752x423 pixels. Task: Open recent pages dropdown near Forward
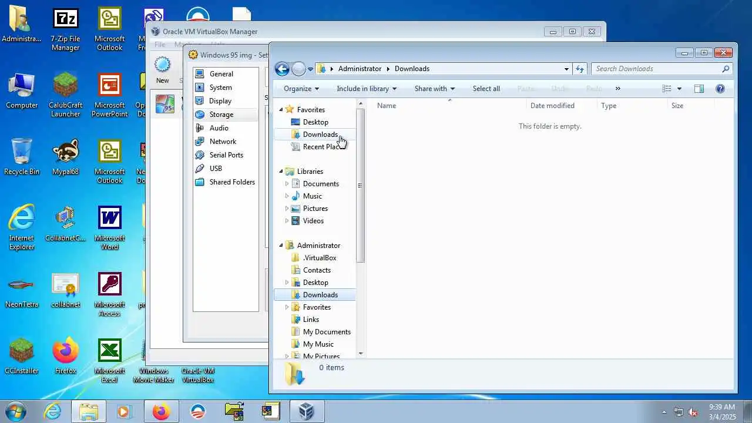(310, 69)
